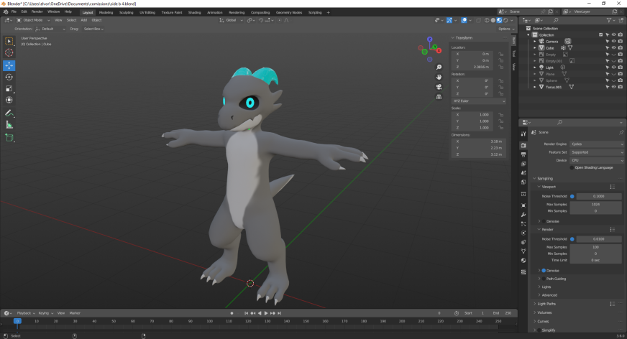Switch to the Sculpting workspace tab

tap(126, 12)
